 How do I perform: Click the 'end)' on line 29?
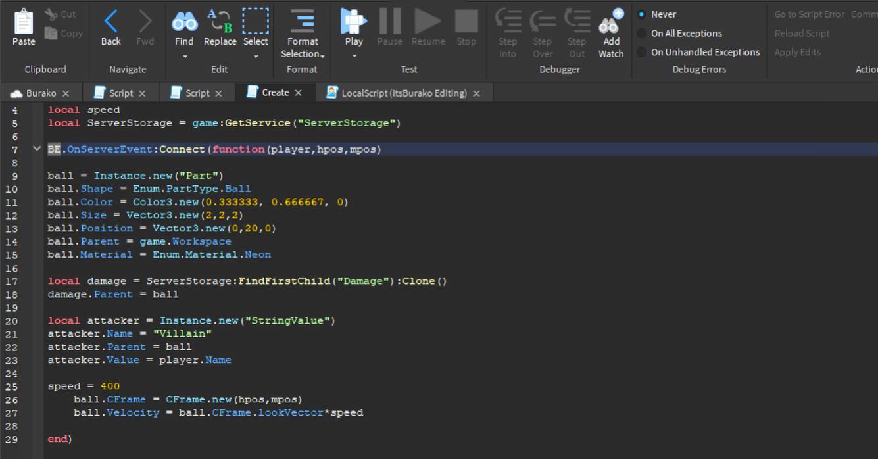click(60, 439)
